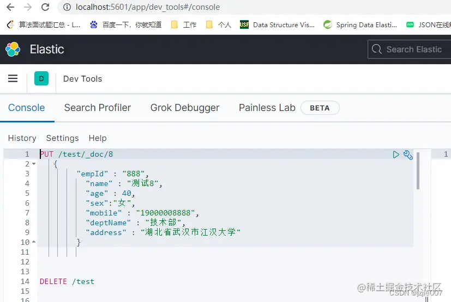Switch to the Search Profiler tab
The image size is (451, 302).
pos(98,108)
